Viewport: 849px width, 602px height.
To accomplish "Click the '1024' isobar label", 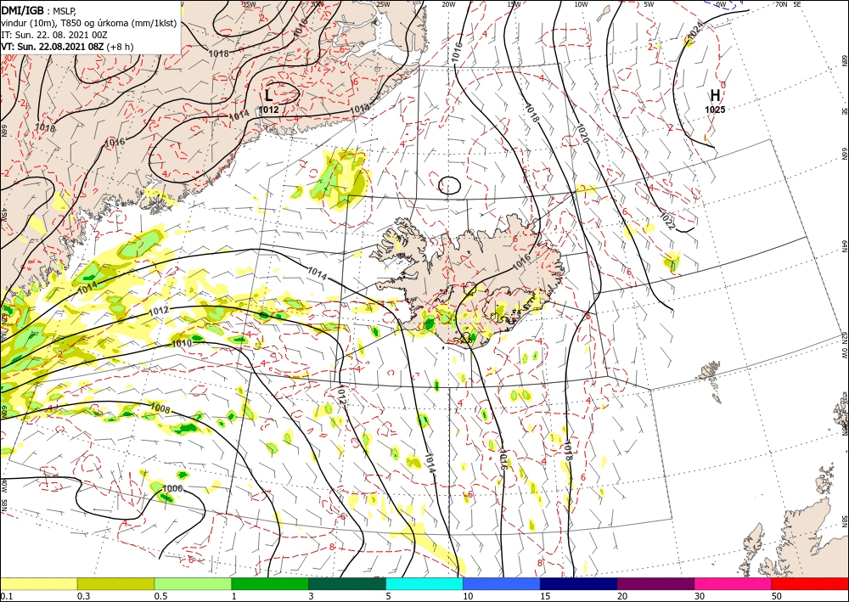I will [x=694, y=32].
